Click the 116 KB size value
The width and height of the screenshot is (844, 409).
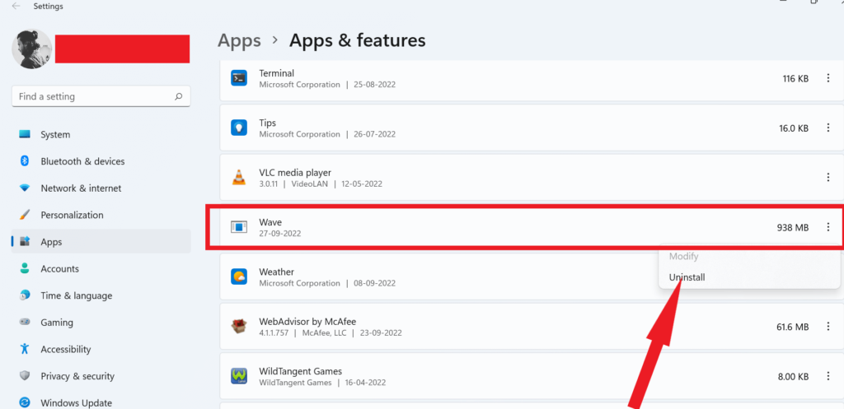[x=795, y=78]
